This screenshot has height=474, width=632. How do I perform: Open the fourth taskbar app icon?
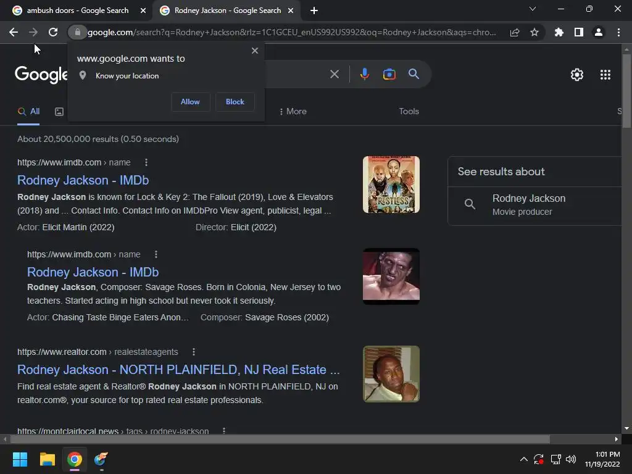[x=101, y=459]
